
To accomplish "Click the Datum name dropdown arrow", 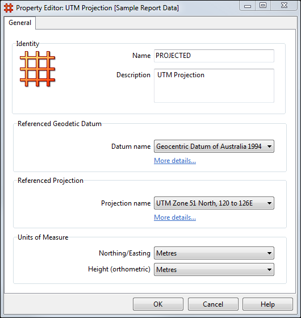I will click(269, 147).
